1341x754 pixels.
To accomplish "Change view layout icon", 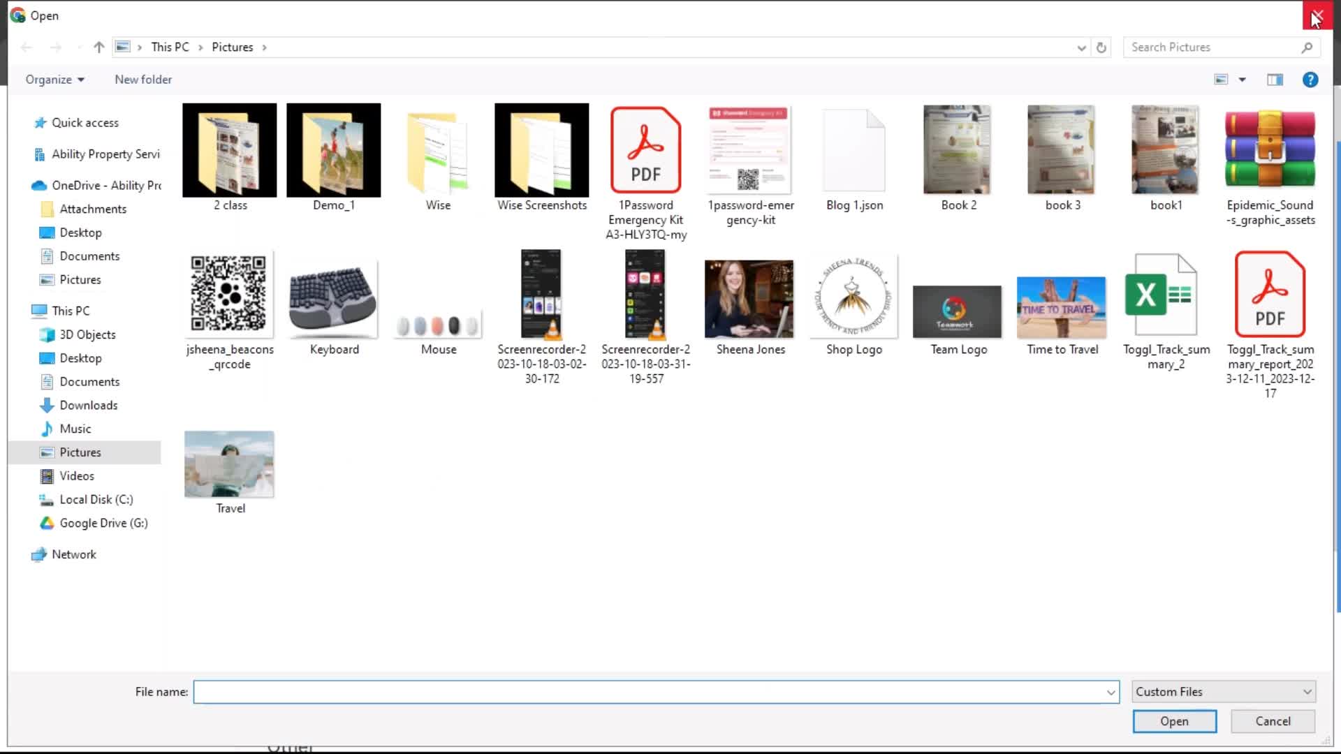I will (x=1221, y=80).
